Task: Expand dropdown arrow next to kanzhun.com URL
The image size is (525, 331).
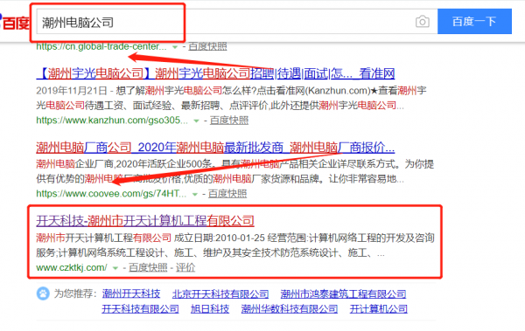Action: point(197,121)
